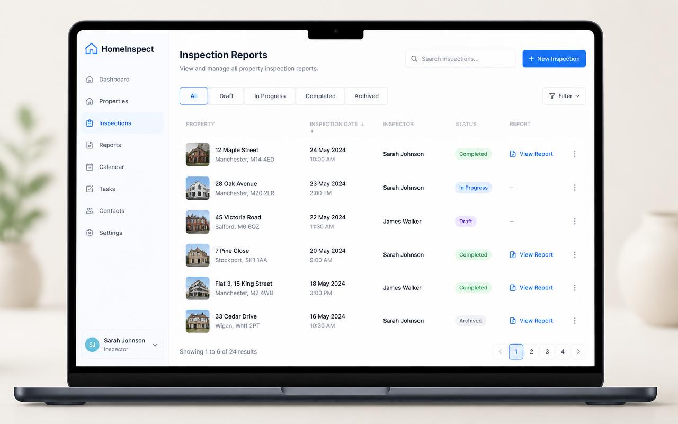Open row menu for 45 Victoria Road

click(575, 222)
